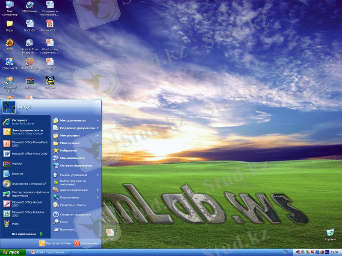The height and width of the screenshot is (256, 342).
Task: Open Doc1.doc desktop file
Action: tap(29, 24)
